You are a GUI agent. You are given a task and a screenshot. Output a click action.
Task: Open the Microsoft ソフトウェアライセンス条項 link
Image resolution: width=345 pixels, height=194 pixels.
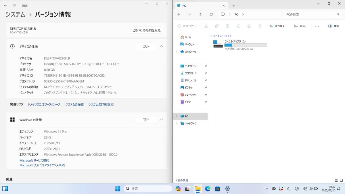pos(42,165)
